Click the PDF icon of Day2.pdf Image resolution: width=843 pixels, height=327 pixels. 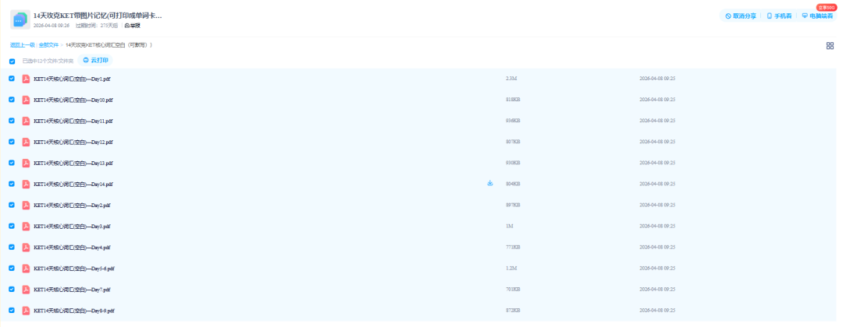(26, 205)
